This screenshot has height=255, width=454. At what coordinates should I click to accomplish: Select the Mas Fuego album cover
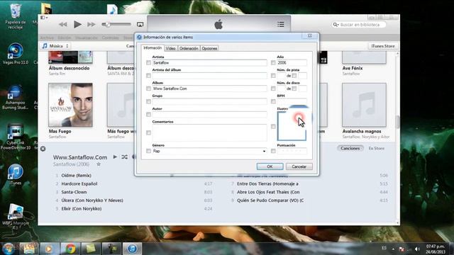70,105
